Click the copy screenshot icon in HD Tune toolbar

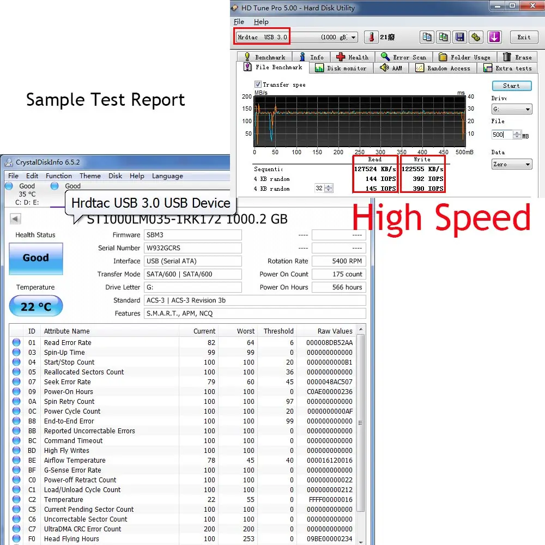443,37
